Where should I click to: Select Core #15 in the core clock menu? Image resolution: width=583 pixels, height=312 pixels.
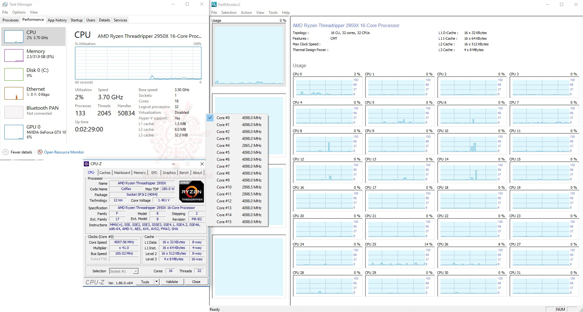coord(237,222)
